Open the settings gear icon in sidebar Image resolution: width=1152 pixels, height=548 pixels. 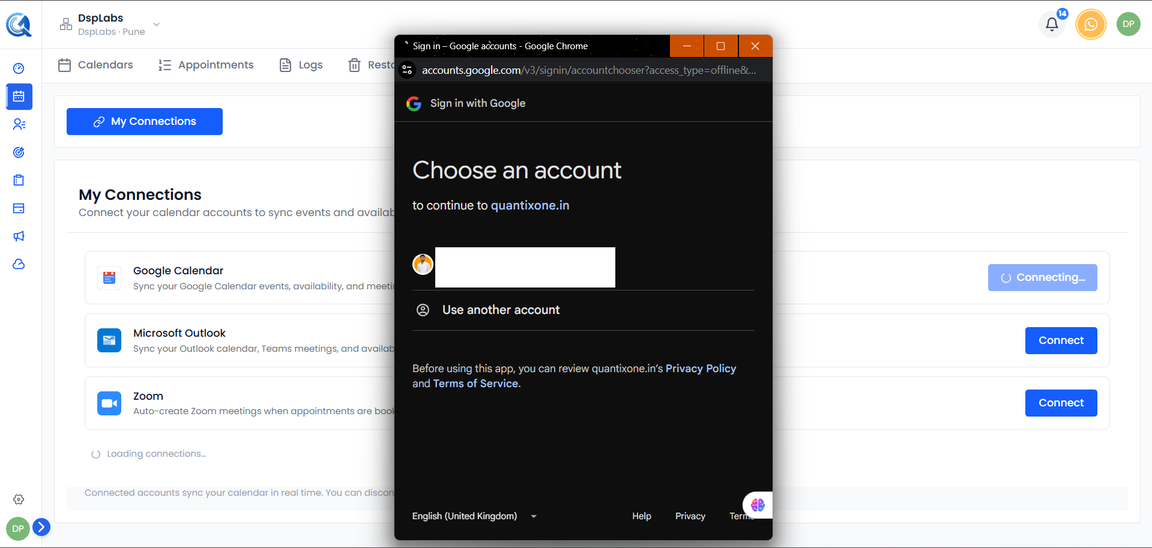19,499
